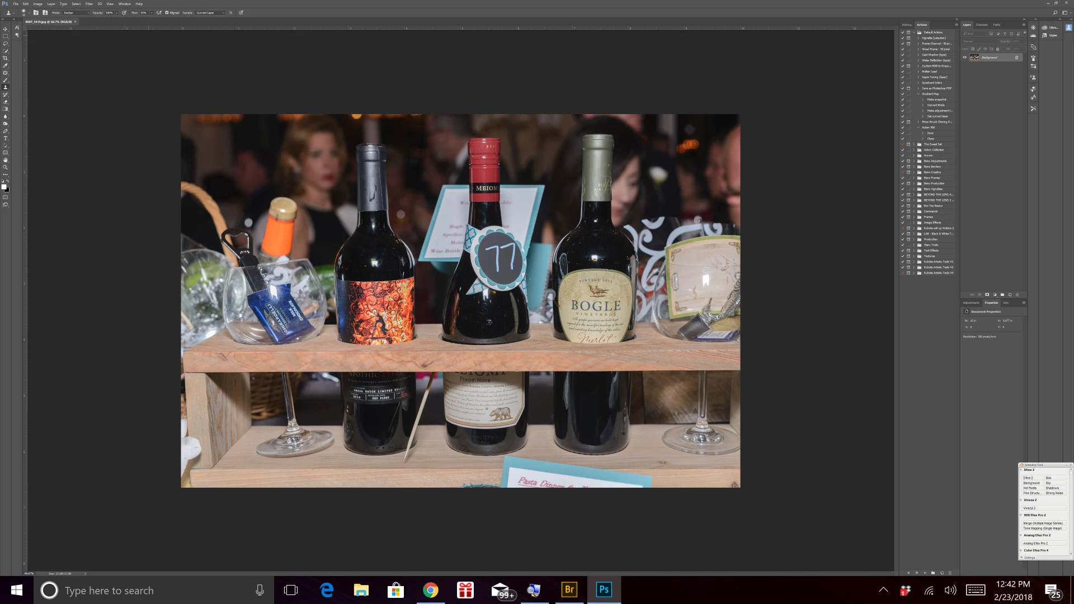Open the clone stamp Mode dropdown
The height and width of the screenshot is (604, 1074).
(x=76, y=12)
